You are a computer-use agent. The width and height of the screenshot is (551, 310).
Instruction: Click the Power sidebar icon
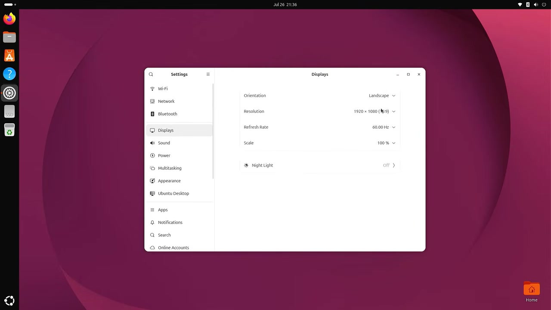(x=152, y=155)
